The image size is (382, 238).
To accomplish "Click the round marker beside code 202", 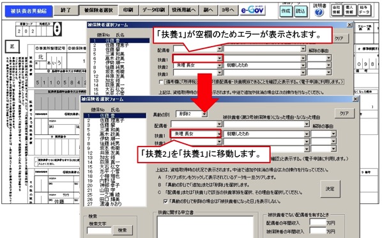I will 57,29.
